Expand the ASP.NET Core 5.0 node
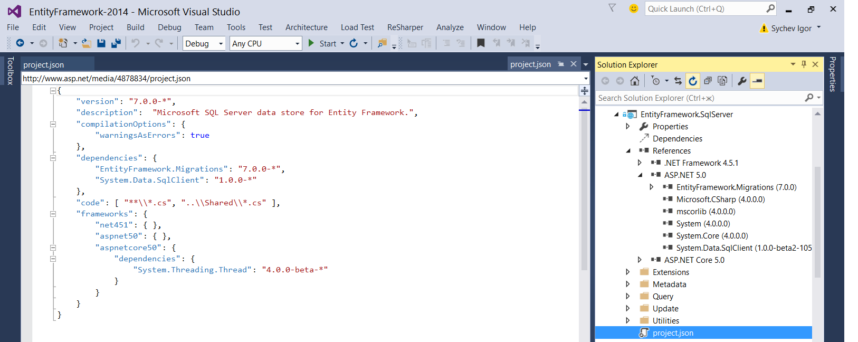 [x=640, y=260]
